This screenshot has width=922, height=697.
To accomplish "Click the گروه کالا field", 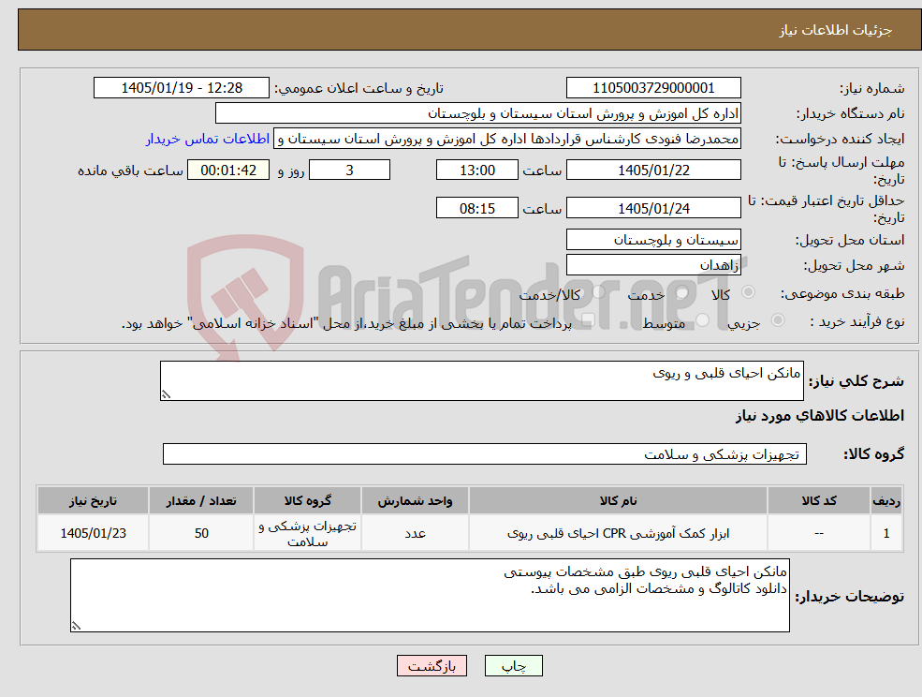I will (x=485, y=453).
